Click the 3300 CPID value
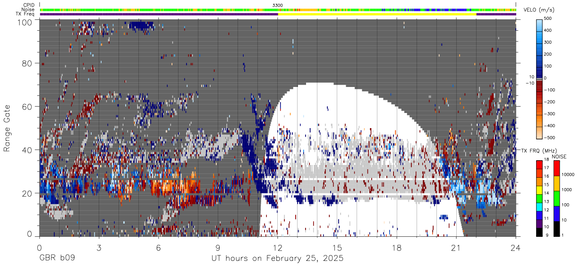The width and height of the screenshot is (580, 268). pos(278,5)
